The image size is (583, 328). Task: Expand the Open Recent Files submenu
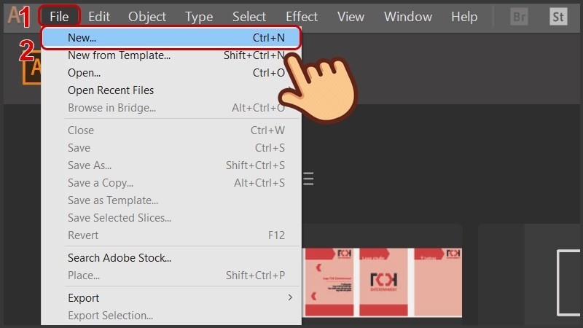111,90
